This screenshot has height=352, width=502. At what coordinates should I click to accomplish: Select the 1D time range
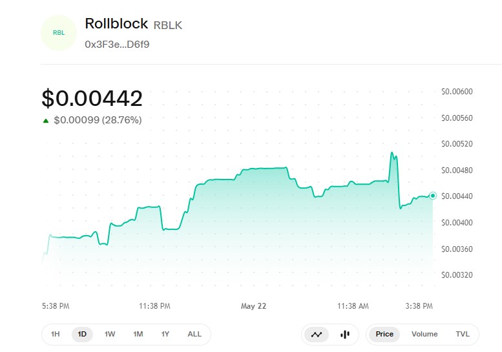coord(82,334)
